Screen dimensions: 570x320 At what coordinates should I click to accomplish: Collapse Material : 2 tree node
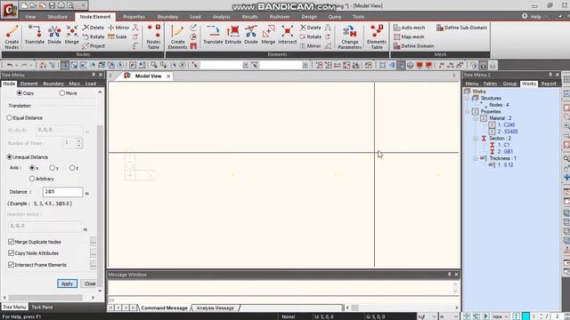click(476, 118)
